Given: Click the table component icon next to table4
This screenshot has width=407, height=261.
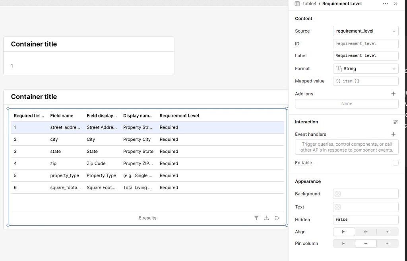Looking at the screenshot, I should tap(297, 4).
